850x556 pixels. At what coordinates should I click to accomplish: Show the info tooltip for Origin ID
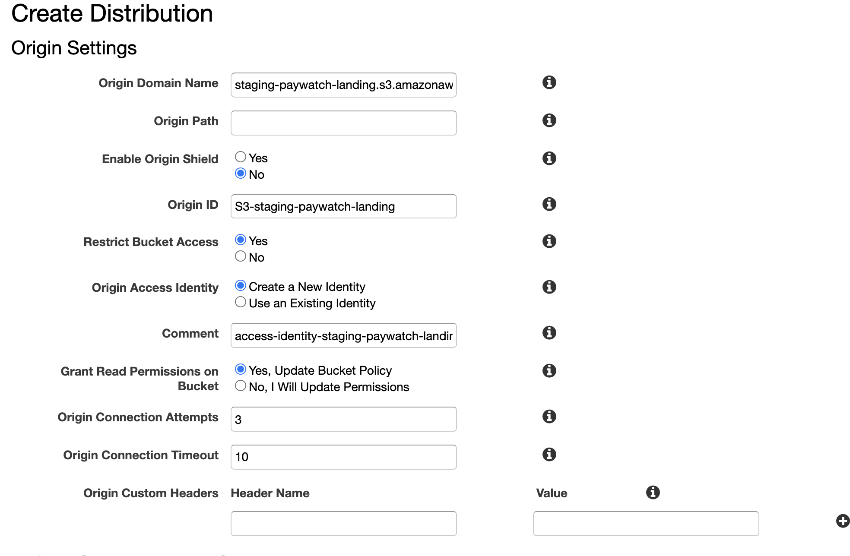549,204
